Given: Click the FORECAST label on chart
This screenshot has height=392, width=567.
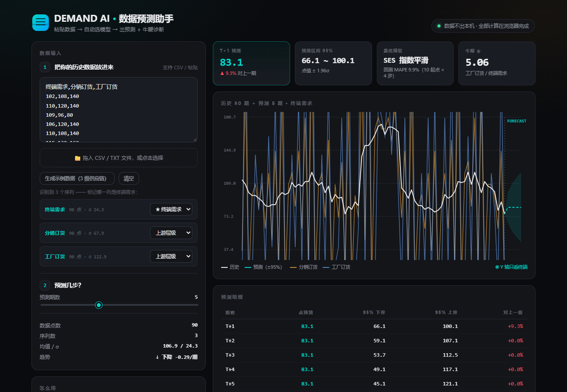Looking at the screenshot, I should click(x=516, y=121).
